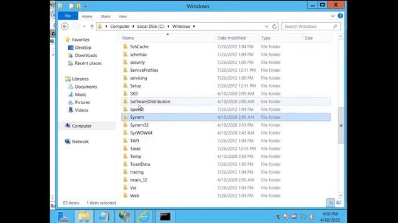Switch to Large icons view icon
Viewport: 398px width, 223px height.
tap(338, 203)
